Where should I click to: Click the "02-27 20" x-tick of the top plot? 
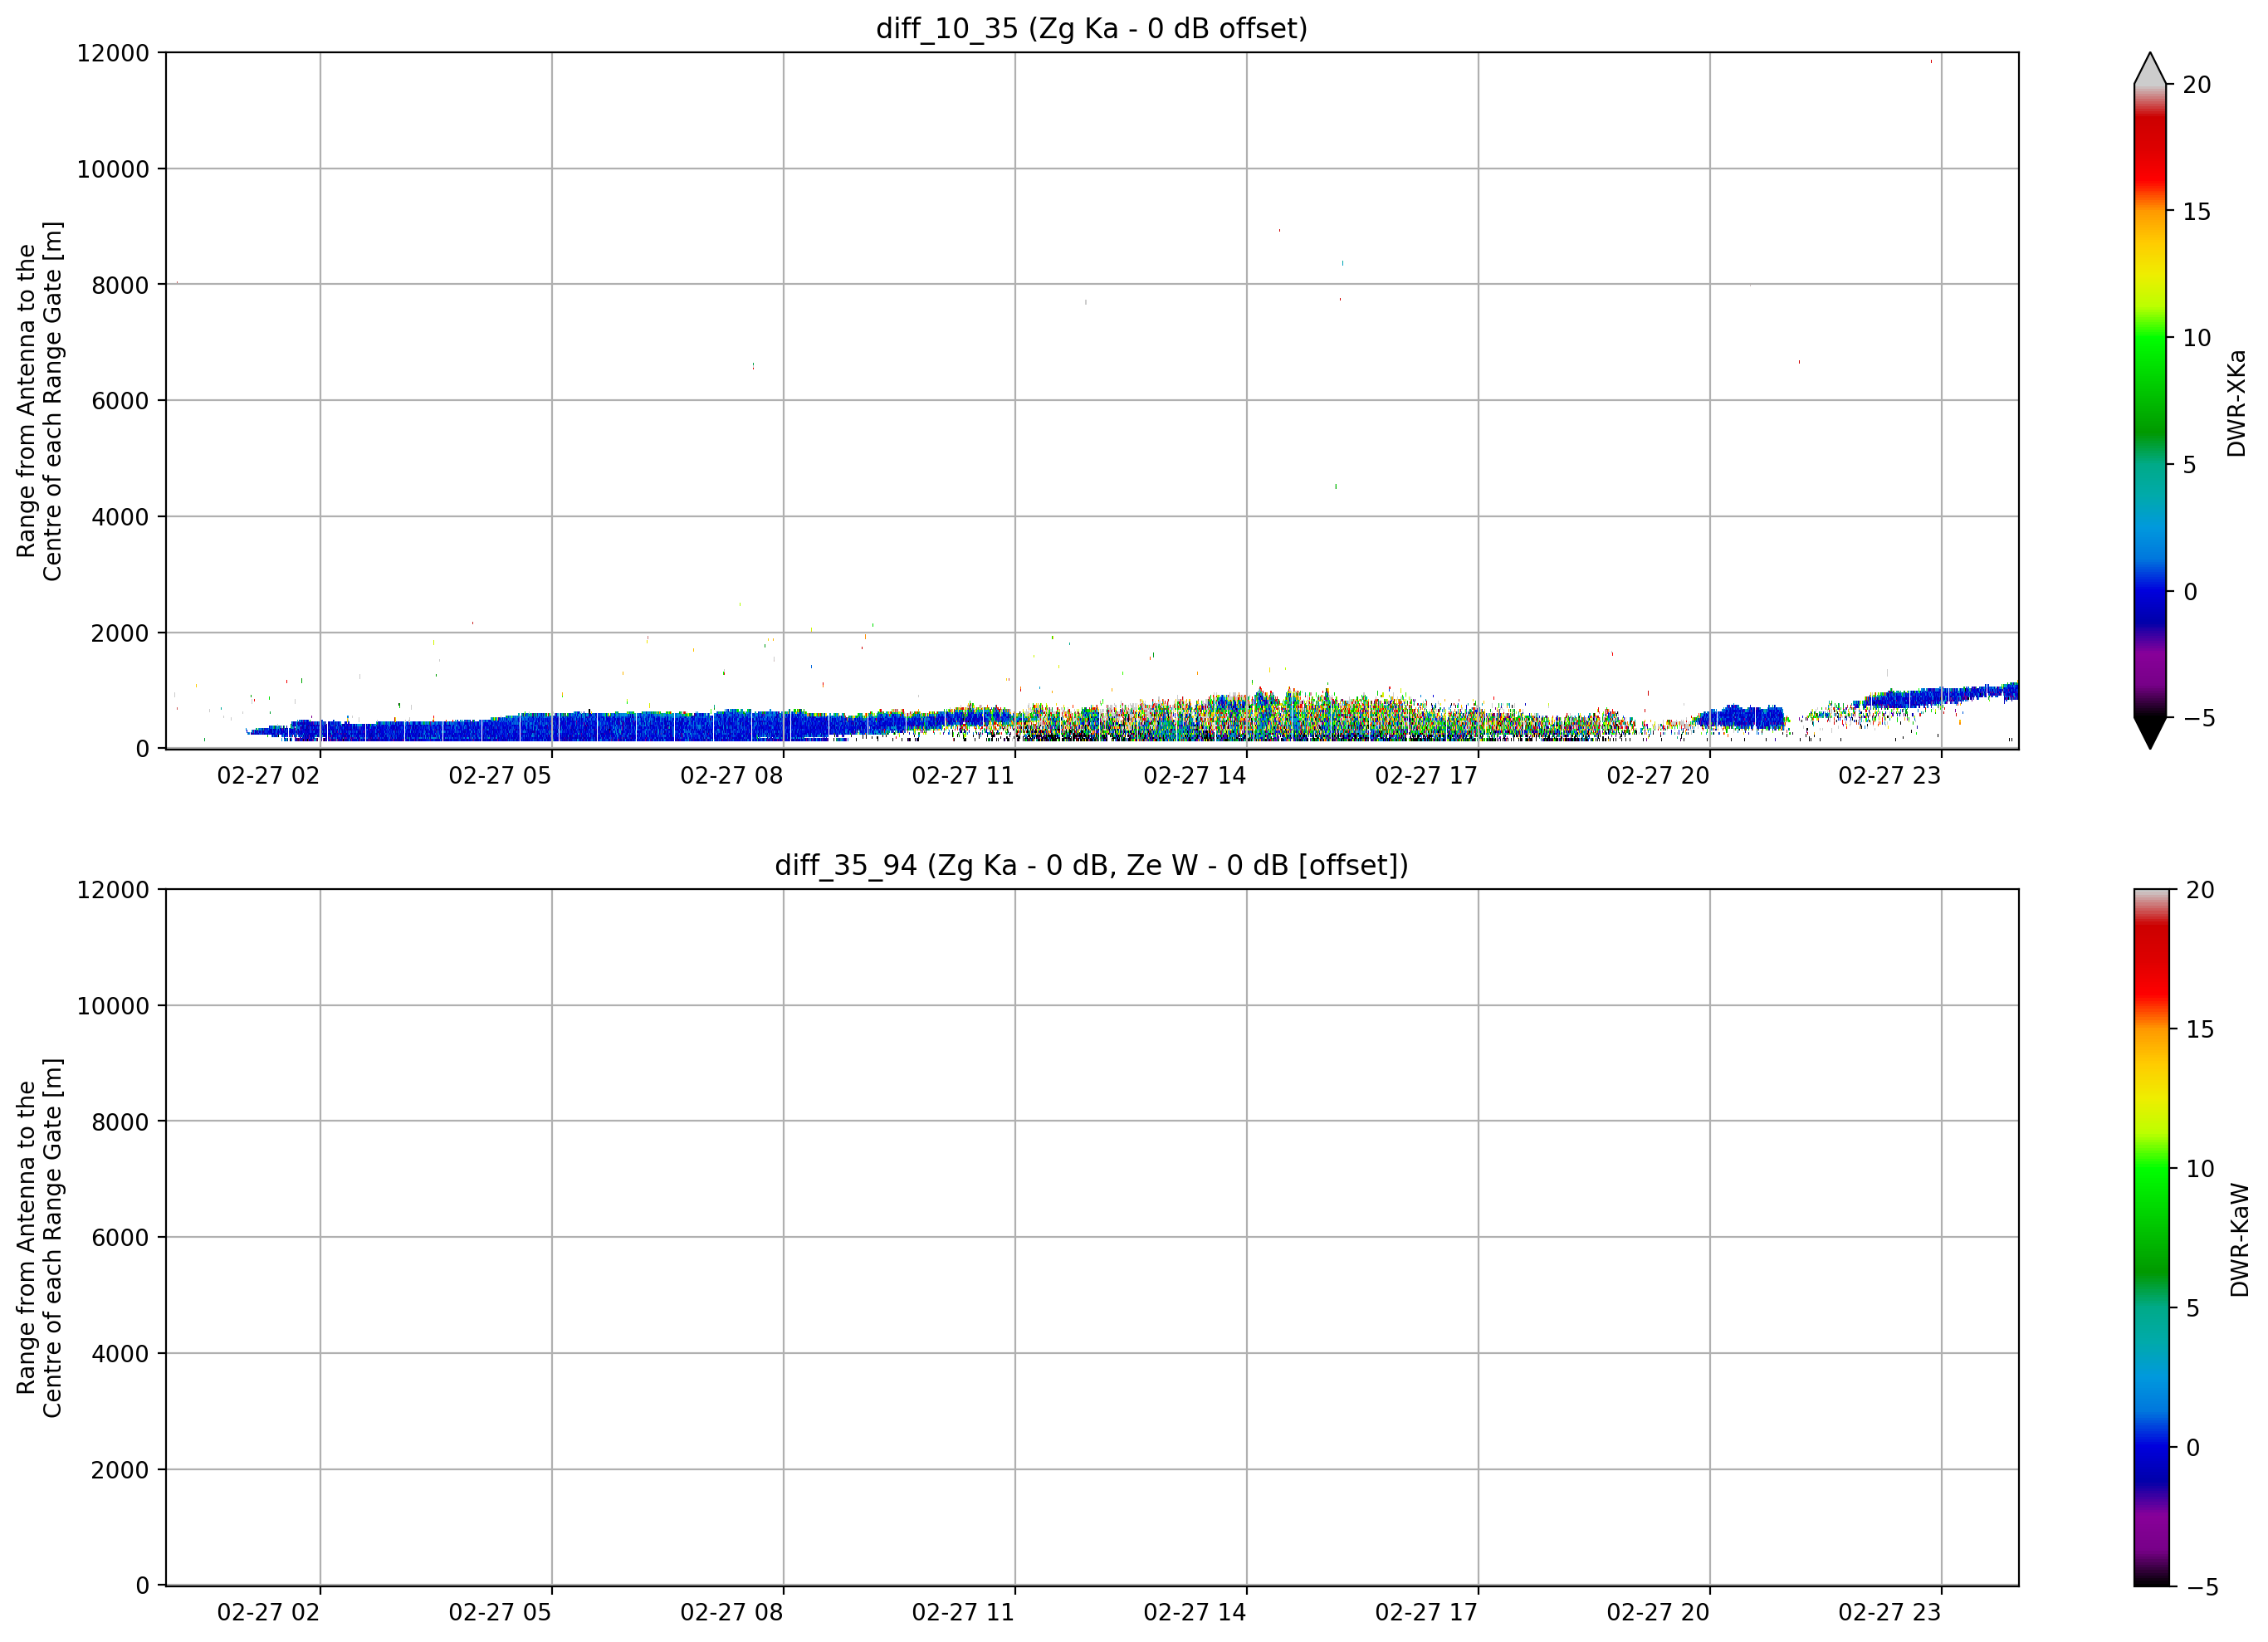coord(1658,776)
